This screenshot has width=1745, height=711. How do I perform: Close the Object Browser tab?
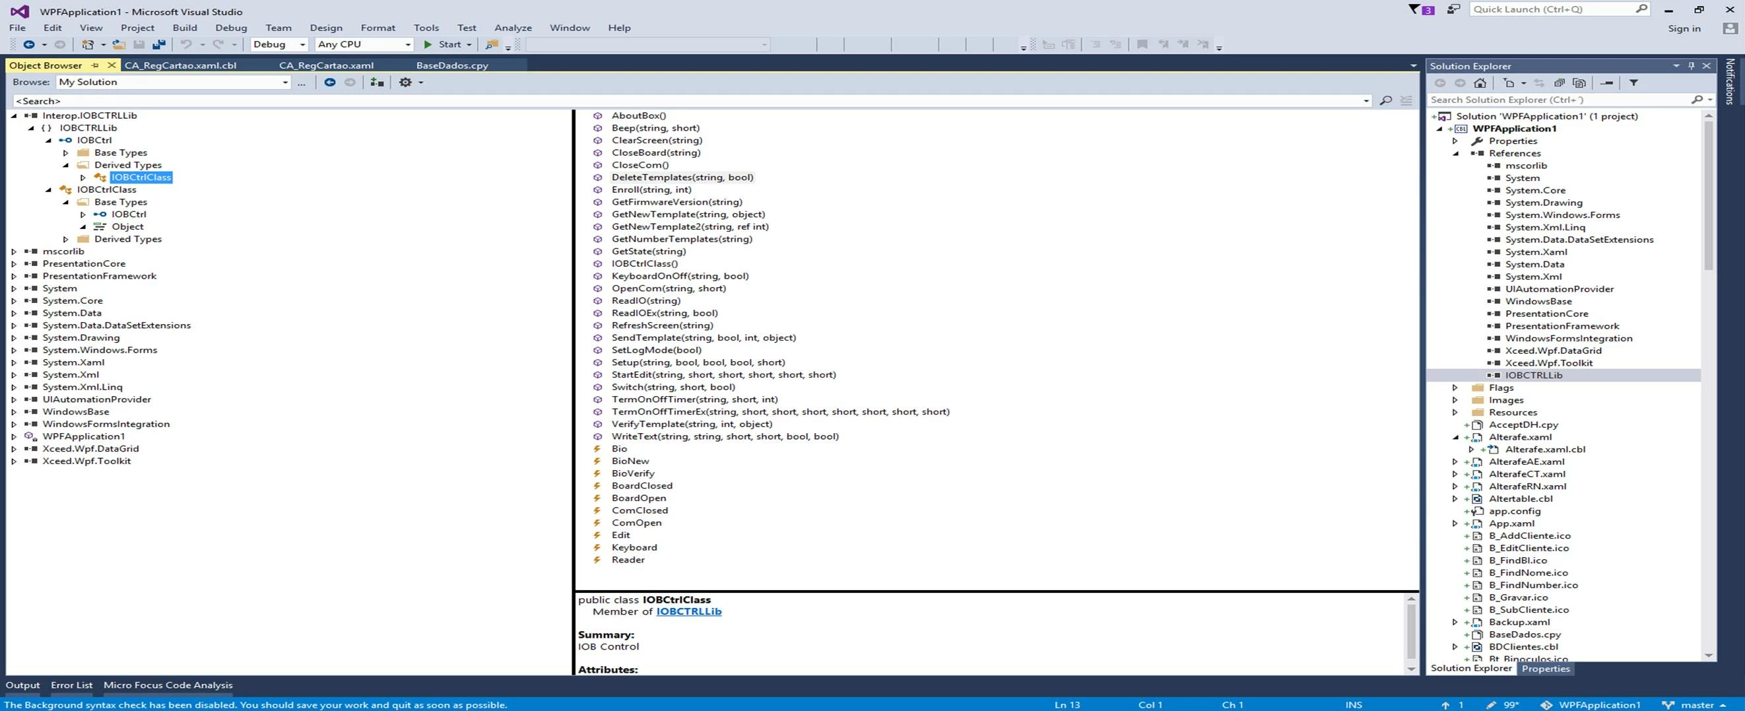pos(112,65)
